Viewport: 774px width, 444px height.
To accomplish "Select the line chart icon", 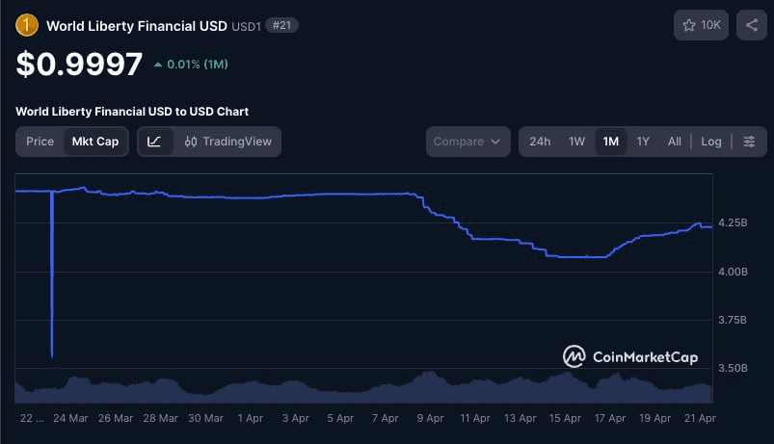I will 155,142.
